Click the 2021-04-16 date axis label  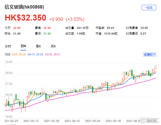tap(72, 121)
